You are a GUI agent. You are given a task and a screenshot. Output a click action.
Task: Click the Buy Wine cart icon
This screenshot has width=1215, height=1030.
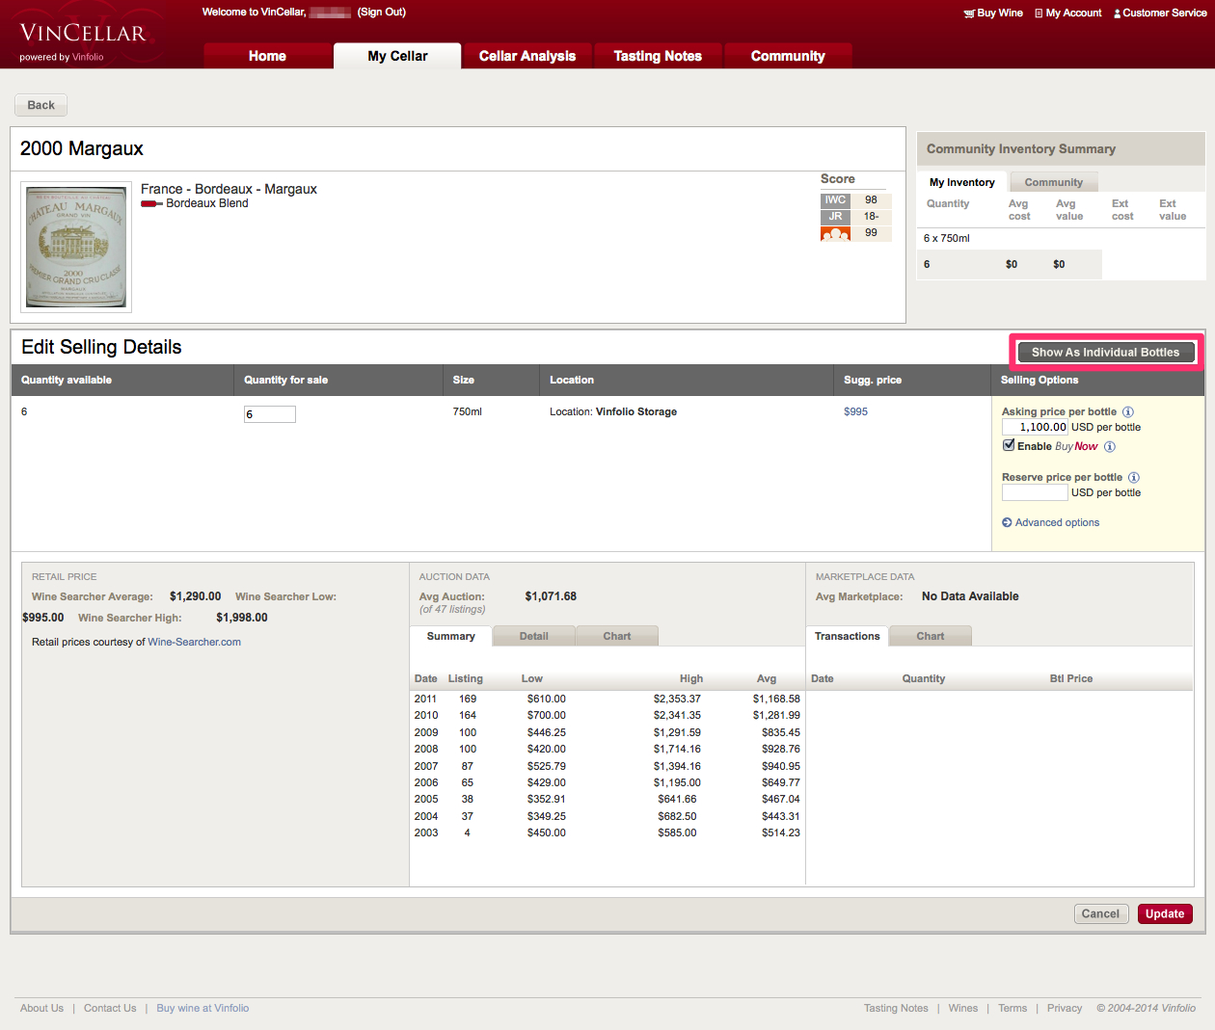[969, 13]
